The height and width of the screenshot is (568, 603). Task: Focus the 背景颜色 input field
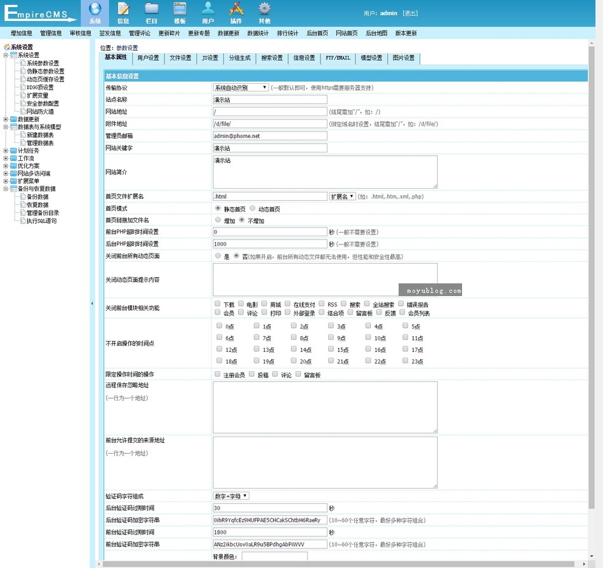275,557
